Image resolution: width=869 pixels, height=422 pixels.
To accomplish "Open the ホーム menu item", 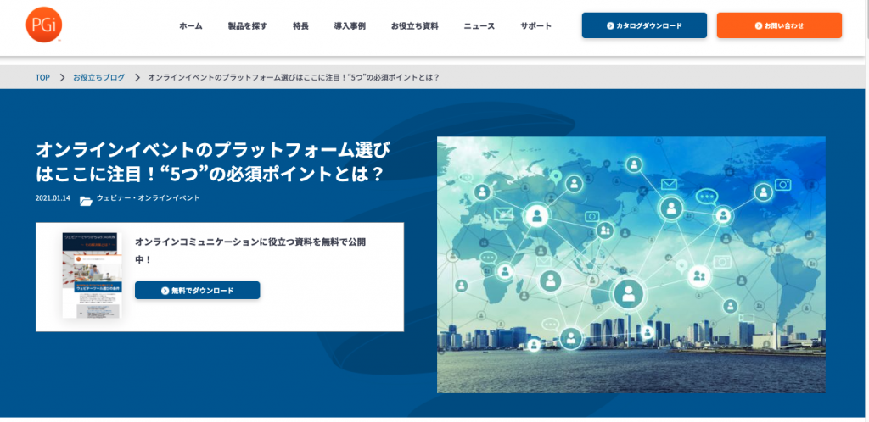I will coord(191,26).
